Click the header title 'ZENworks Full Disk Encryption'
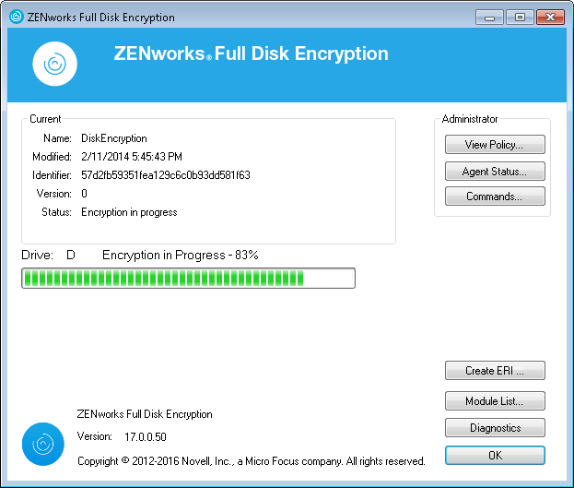Screen dimensions: 574x488 click(x=251, y=54)
